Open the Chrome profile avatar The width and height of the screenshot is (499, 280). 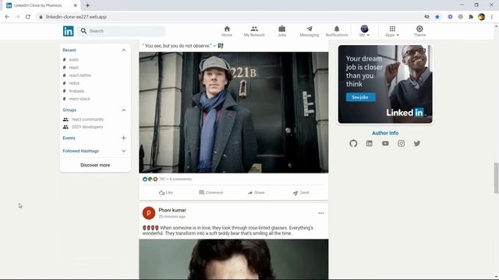tap(482, 17)
